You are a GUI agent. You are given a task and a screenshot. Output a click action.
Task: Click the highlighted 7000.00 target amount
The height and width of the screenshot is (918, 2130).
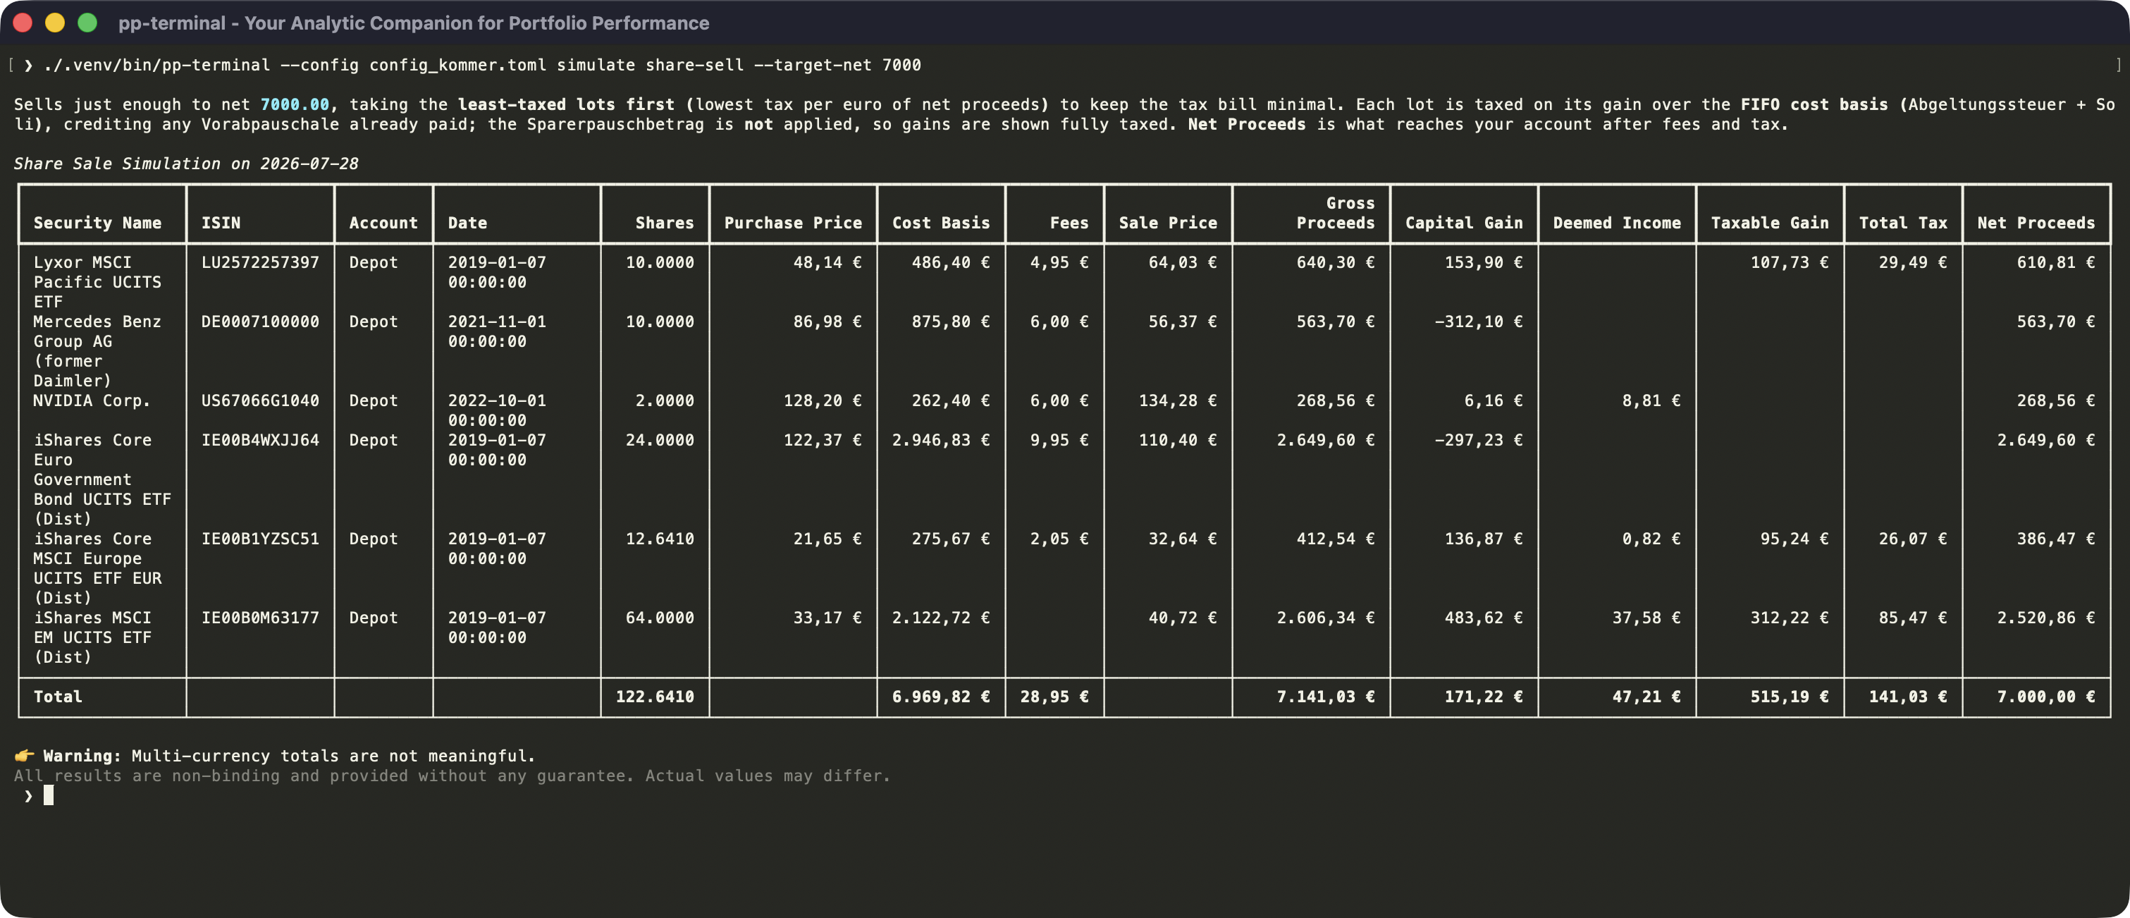[x=295, y=104]
